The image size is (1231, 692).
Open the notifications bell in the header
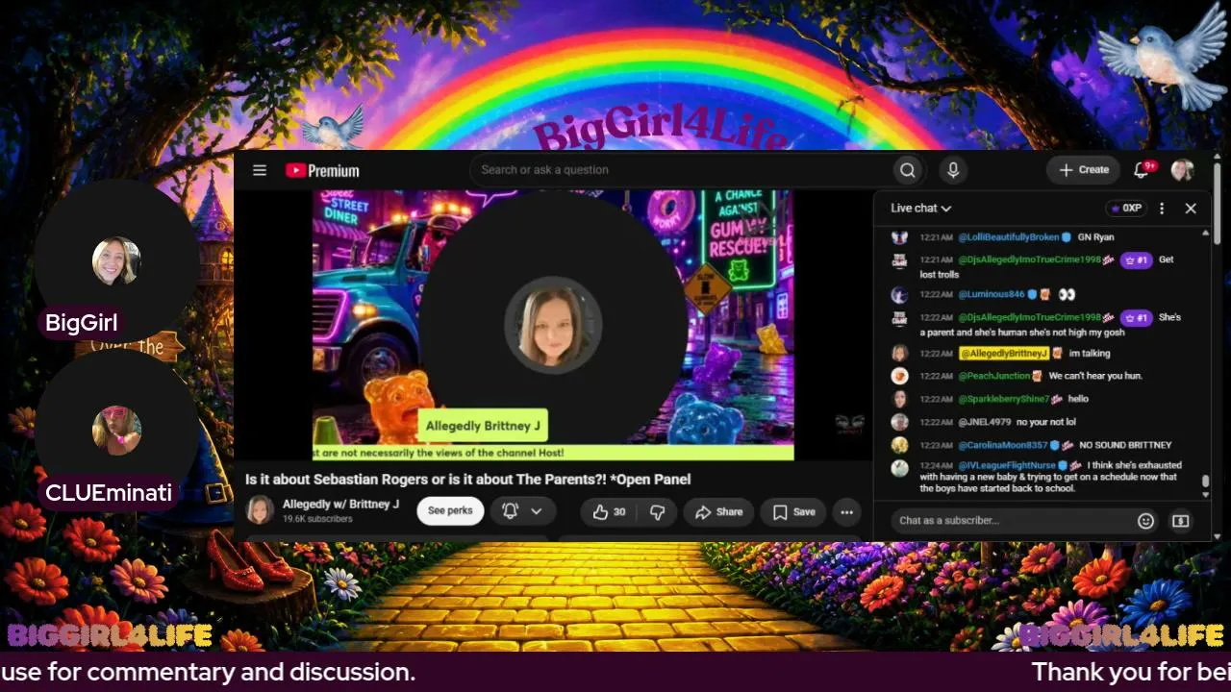(1142, 169)
